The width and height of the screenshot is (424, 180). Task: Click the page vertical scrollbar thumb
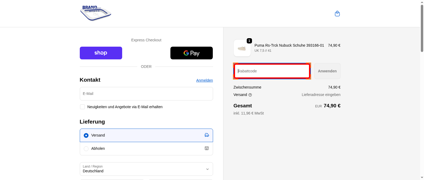coord(422,28)
